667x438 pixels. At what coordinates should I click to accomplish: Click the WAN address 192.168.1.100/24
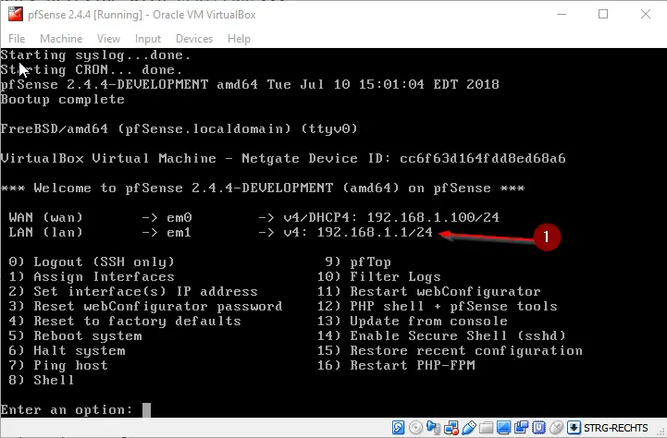tap(433, 217)
